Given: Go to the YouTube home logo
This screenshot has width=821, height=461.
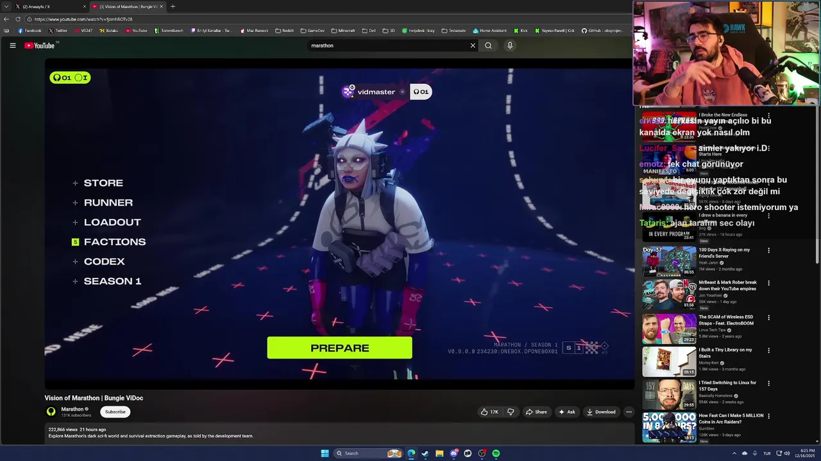Looking at the screenshot, I should tap(40, 45).
